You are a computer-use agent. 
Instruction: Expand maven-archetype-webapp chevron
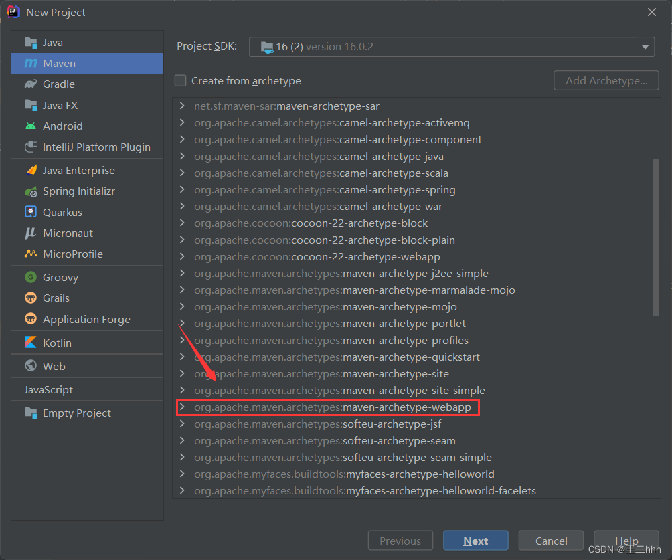tap(182, 407)
